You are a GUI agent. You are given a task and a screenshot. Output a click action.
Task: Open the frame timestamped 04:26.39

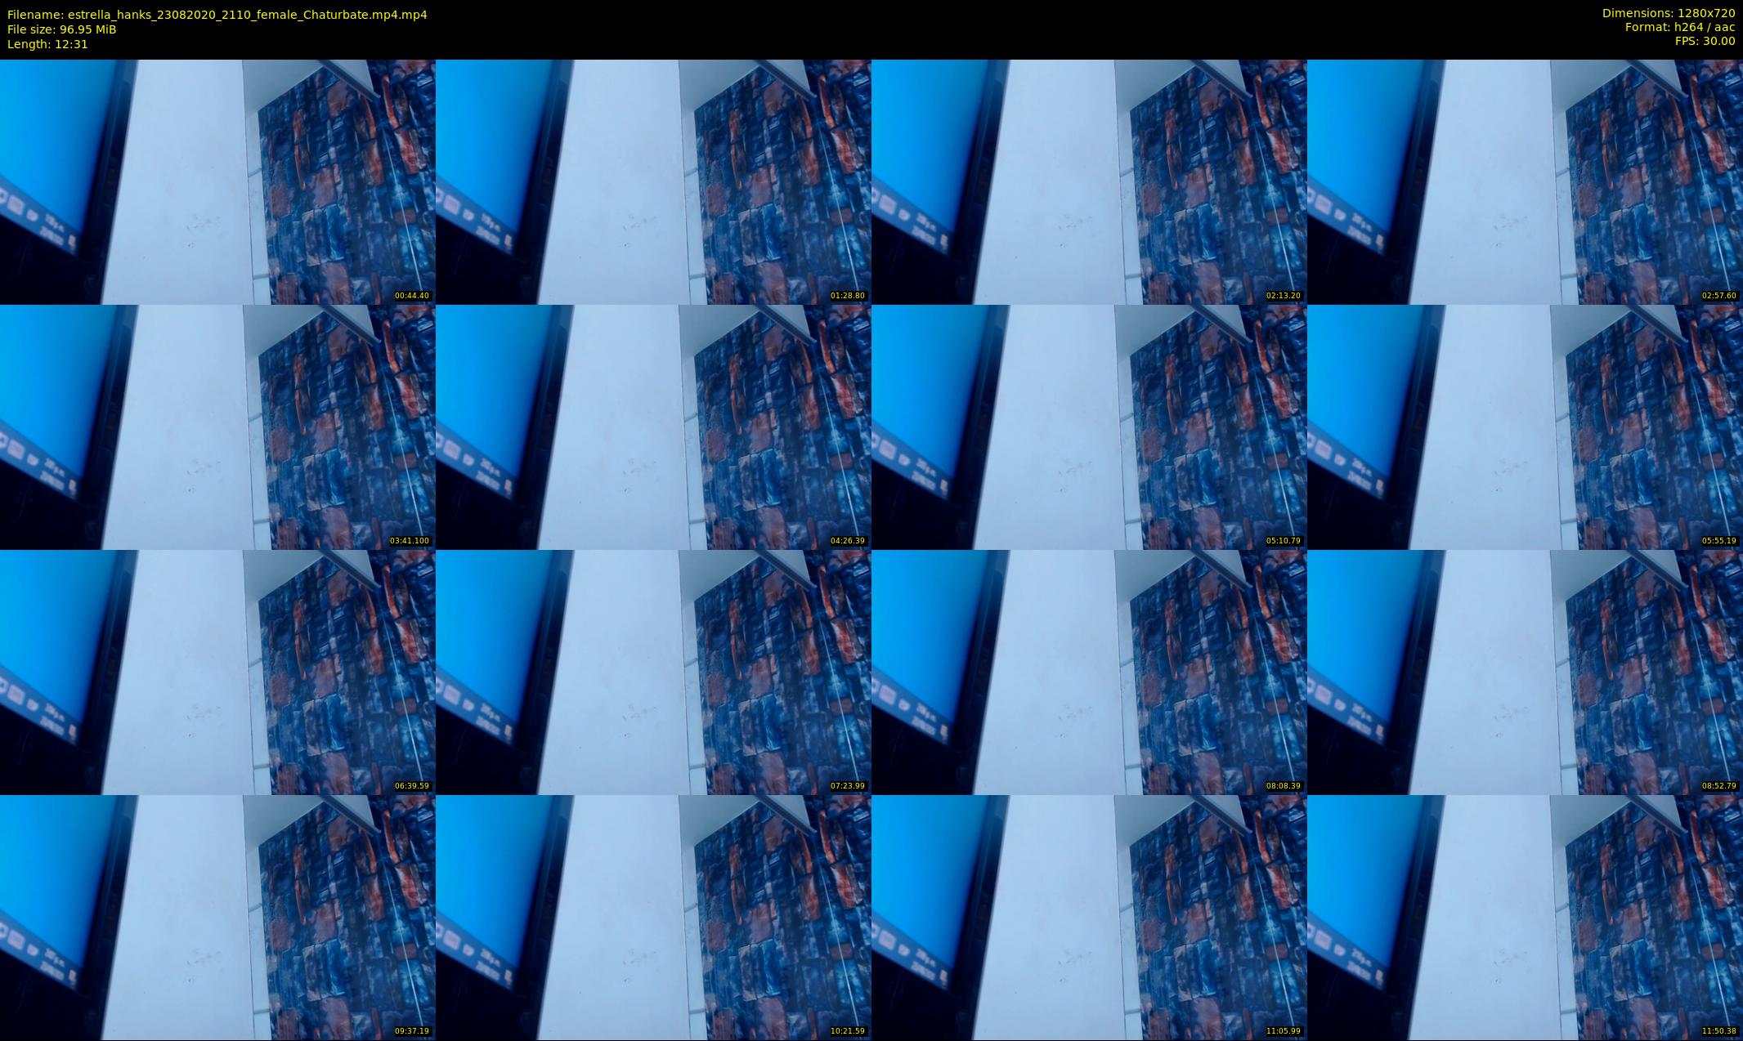pyautogui.click(x=653, y=427)
